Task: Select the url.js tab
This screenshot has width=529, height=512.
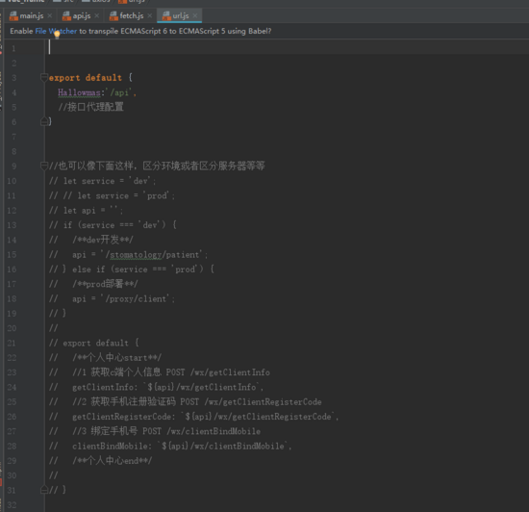Action: tap(180, 15)
